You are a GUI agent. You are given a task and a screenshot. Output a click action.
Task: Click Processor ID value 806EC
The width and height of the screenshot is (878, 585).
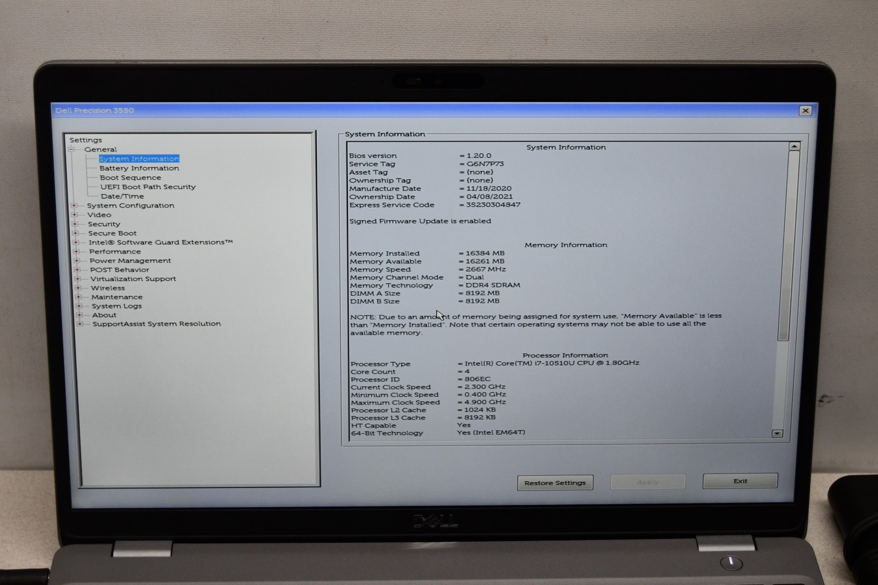pyautogui.click(x=477, y=379)
